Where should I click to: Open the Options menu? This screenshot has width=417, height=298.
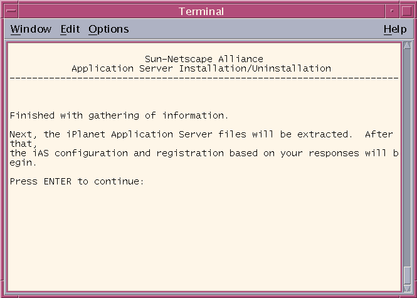click(x=108, y=29)
